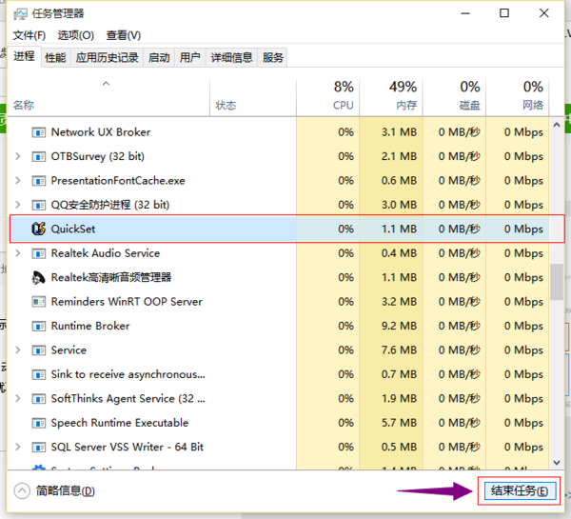Switch to the 应用历史记录 tab
This screenshot has height=519, width=571.
coord(107,57)
